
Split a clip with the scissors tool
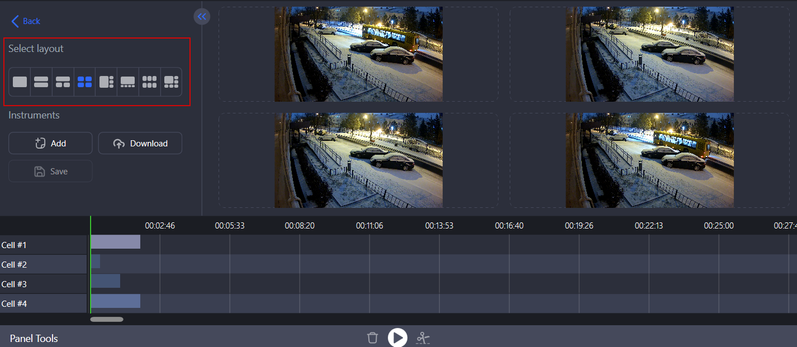(423, 338)
